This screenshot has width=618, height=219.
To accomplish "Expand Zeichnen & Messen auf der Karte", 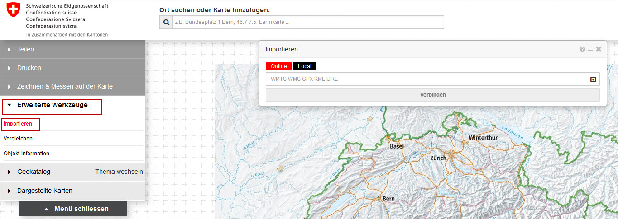I will pyautogui.click(x=65, y=86).
